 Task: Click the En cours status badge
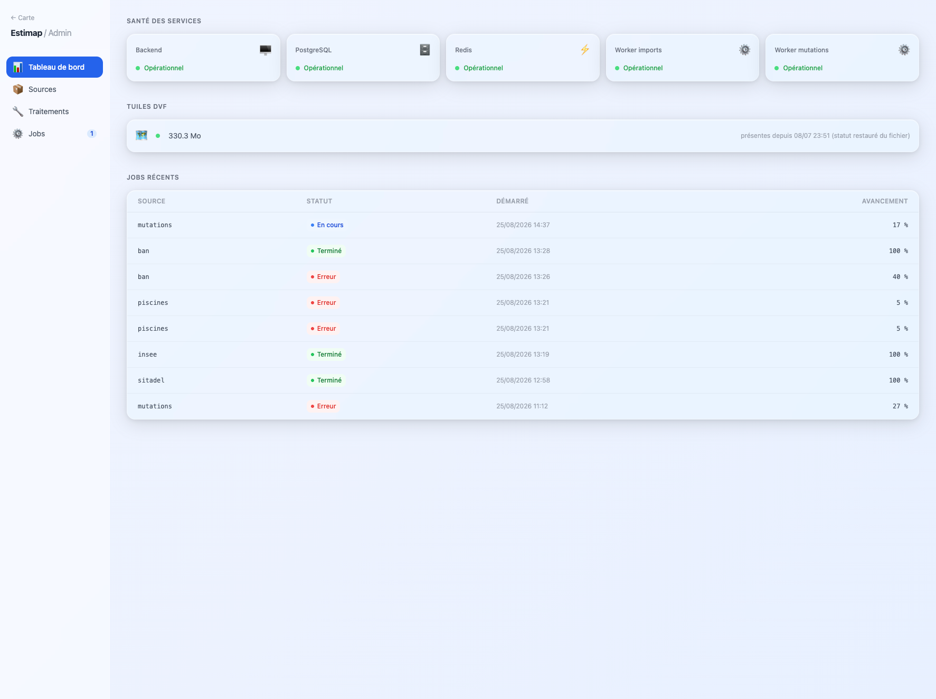point(327,225)
